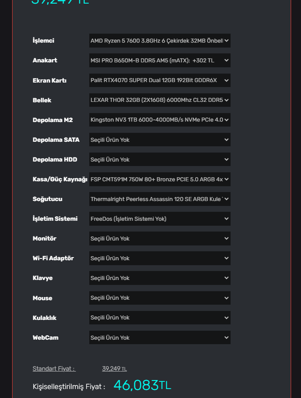The width and height of the screenshot is (301, 398).
Task: Change the Bellek memory option
Action: coord(160,100)
